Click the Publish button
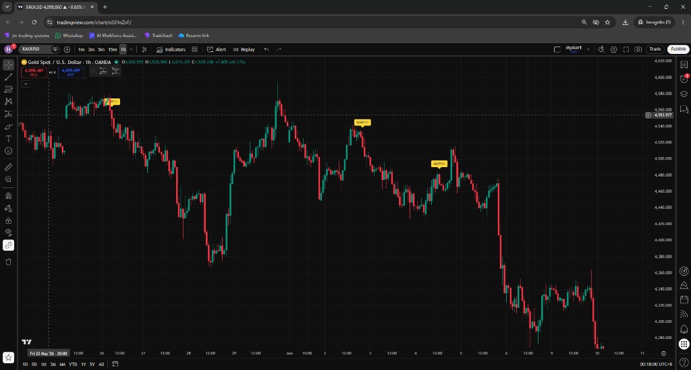Screen dimensions: 691x370 [678, 49]
